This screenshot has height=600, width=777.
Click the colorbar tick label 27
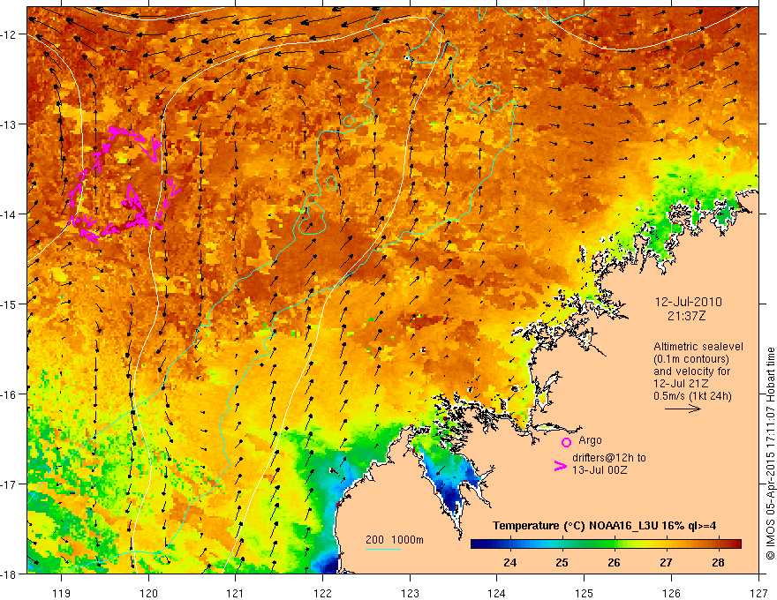click(x=666, y=562)
